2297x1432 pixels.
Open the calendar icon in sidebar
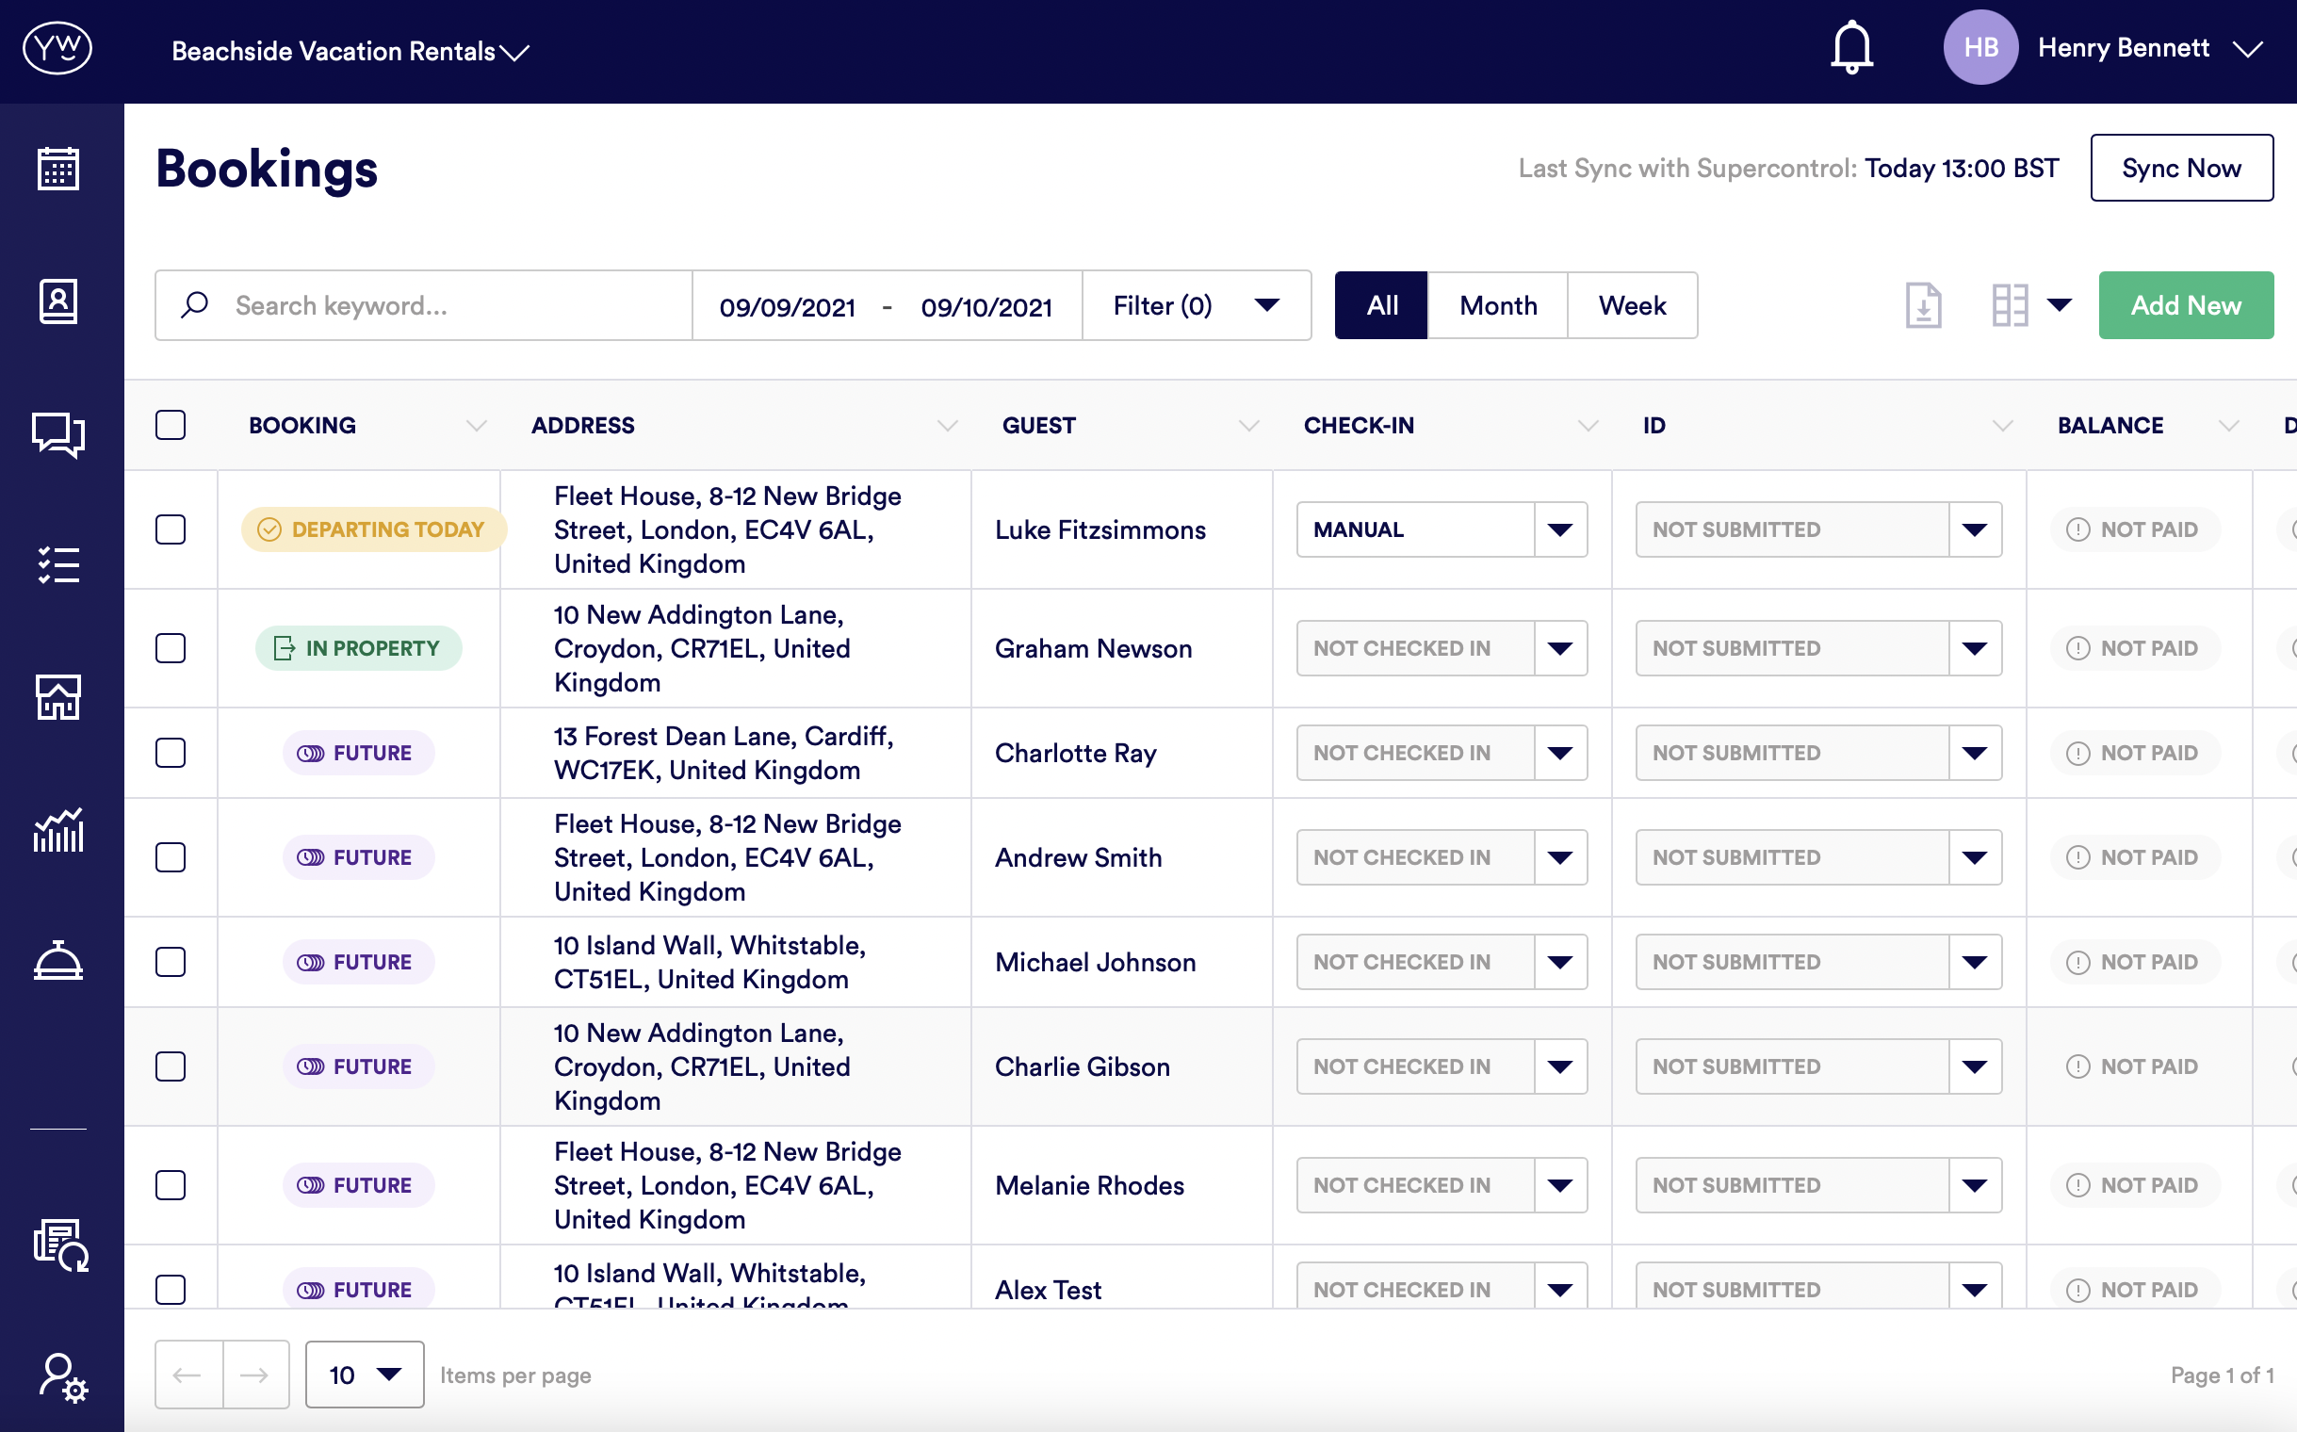point(58,169)
